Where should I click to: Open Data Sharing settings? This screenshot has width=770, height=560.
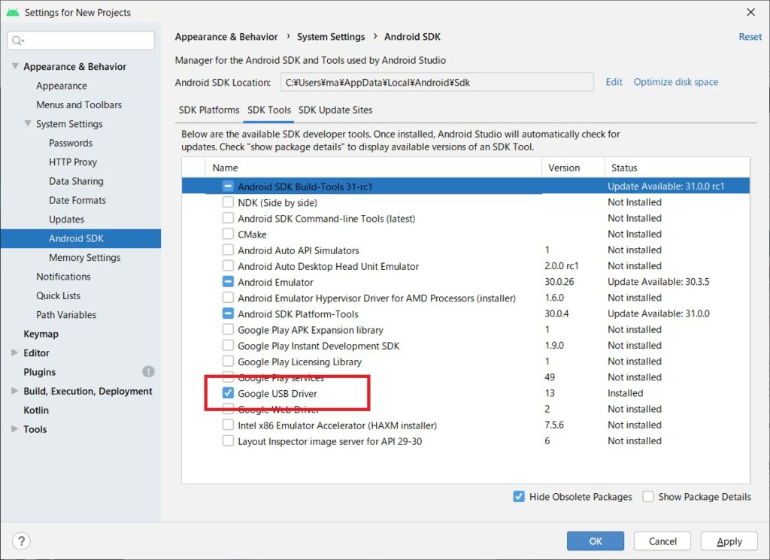point(76,181)
